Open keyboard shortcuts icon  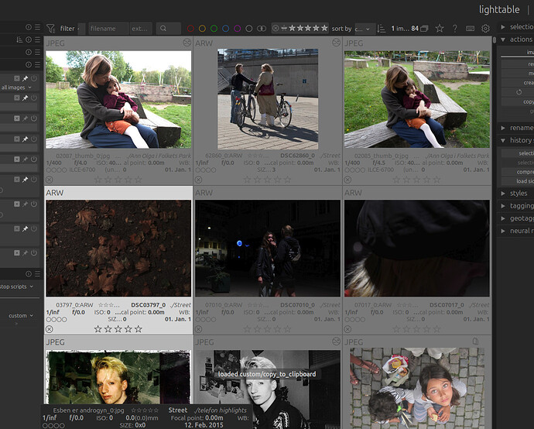[x=471, y=29]
